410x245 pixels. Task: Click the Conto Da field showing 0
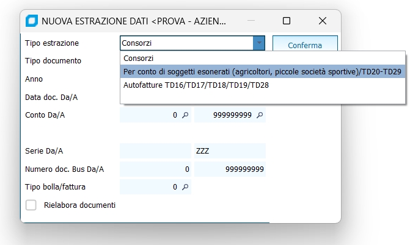pos(150,115)
